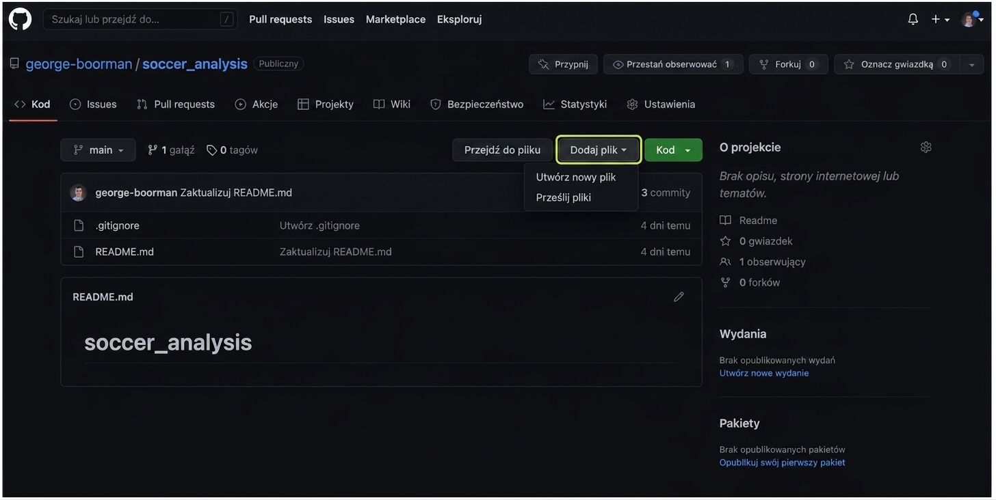Open the main branch dropdown
The image size is (996, 500).
click(x=98, y=150)
